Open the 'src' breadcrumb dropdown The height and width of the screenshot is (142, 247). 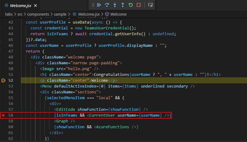(20, 14)
